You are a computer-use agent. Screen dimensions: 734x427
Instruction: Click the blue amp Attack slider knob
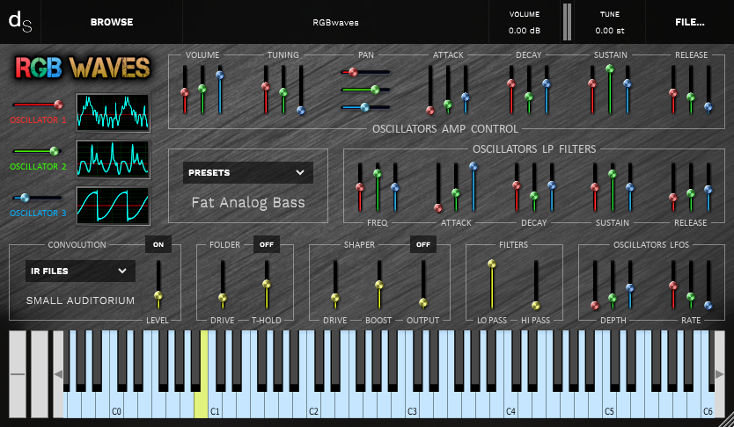click(x=465, y=98)
